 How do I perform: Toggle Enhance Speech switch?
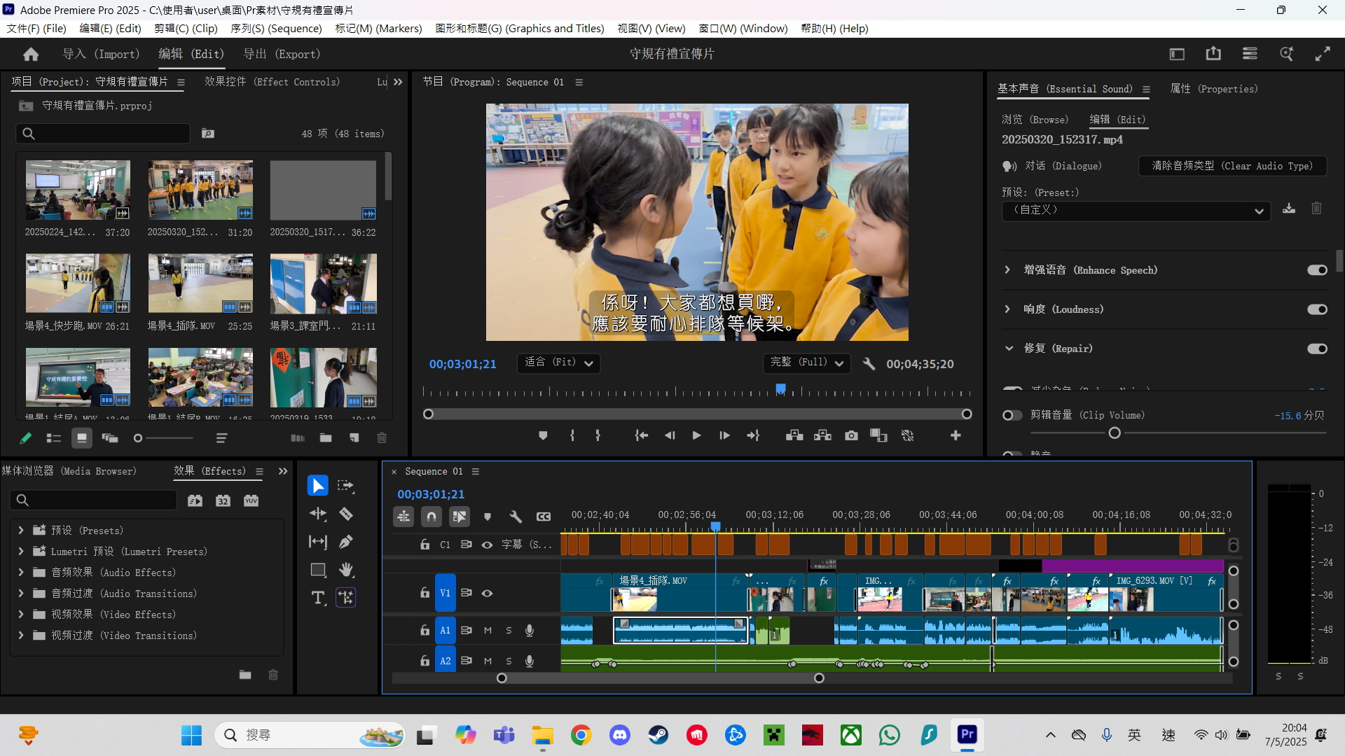pyautogui.click(x=1317, y=270)
